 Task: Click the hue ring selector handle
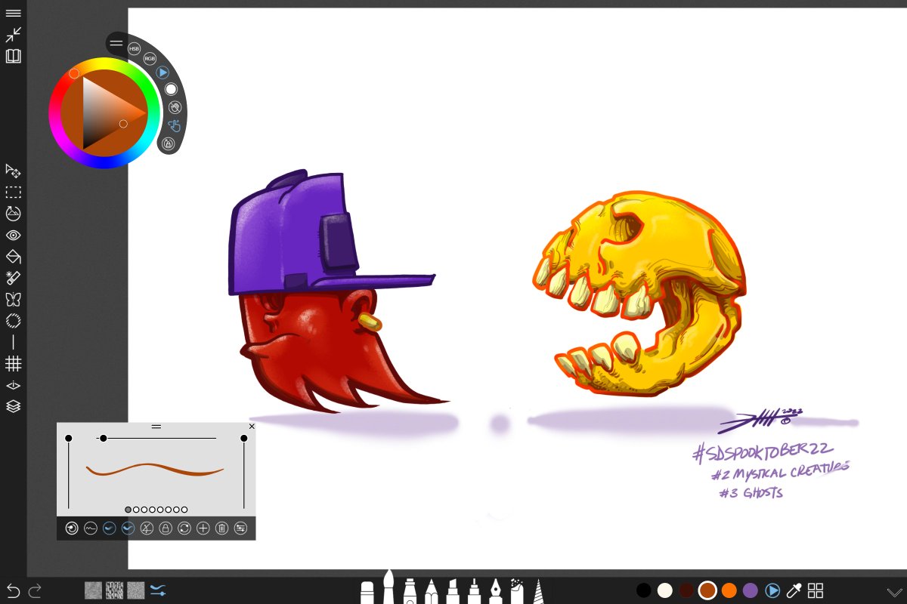pos(74,73)
